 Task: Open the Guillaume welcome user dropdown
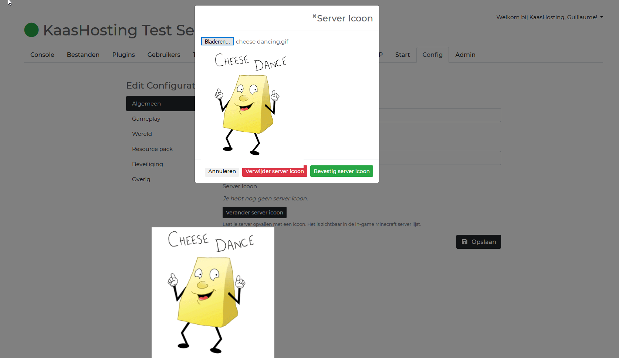coord(549,17)
